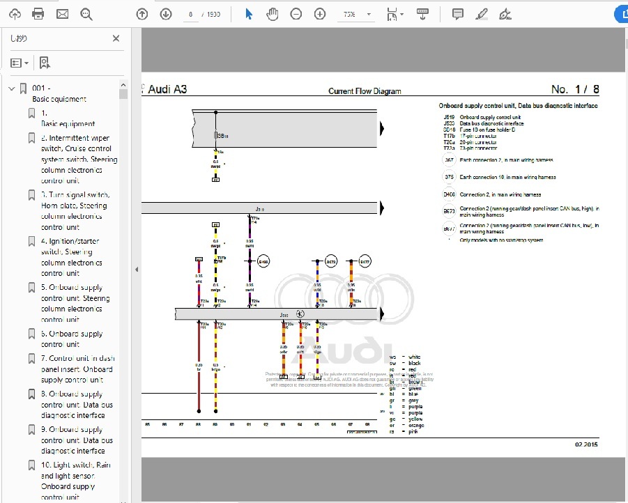Open bookmark 3. Turn signal switch
The width and height of the screenshot is (628, 503).
75,211
